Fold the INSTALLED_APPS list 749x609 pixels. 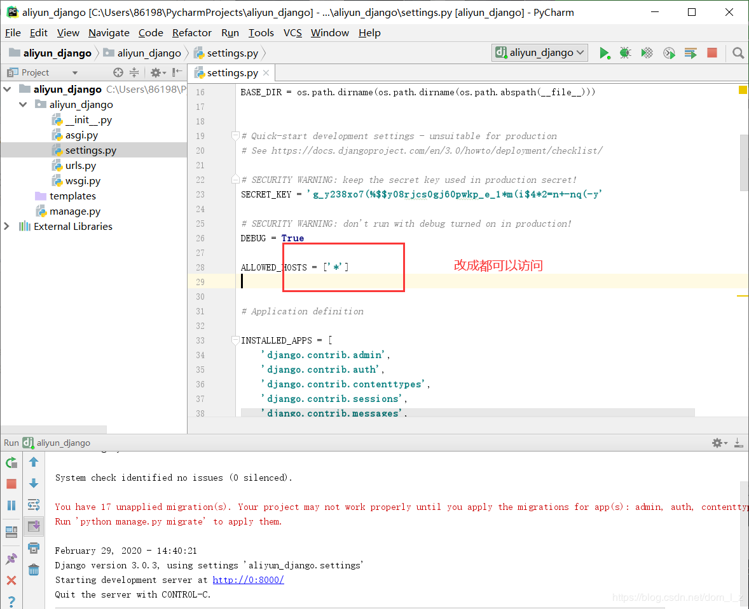point(235,340)
